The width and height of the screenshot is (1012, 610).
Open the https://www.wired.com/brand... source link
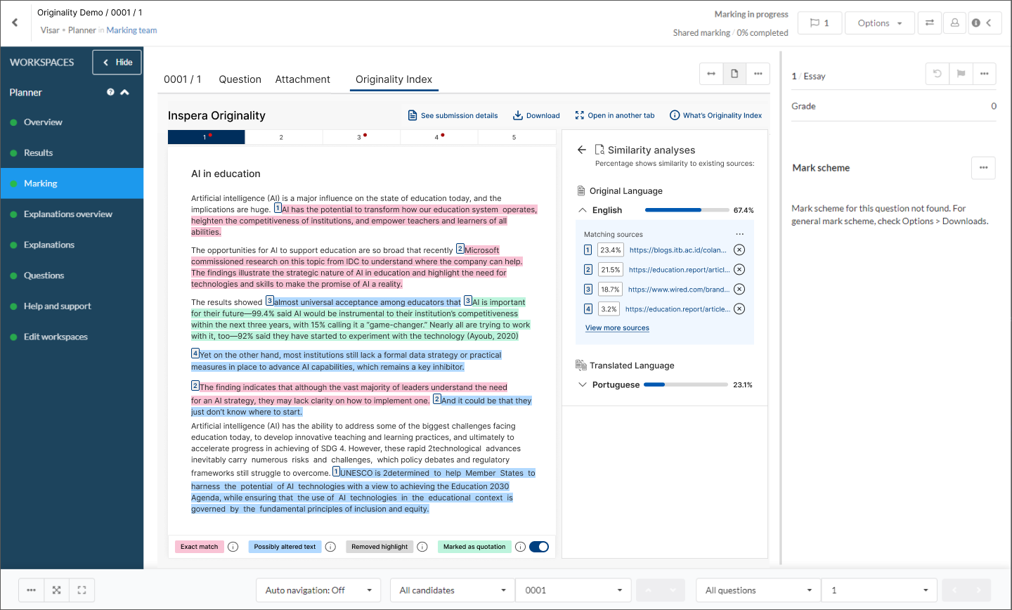679,289
